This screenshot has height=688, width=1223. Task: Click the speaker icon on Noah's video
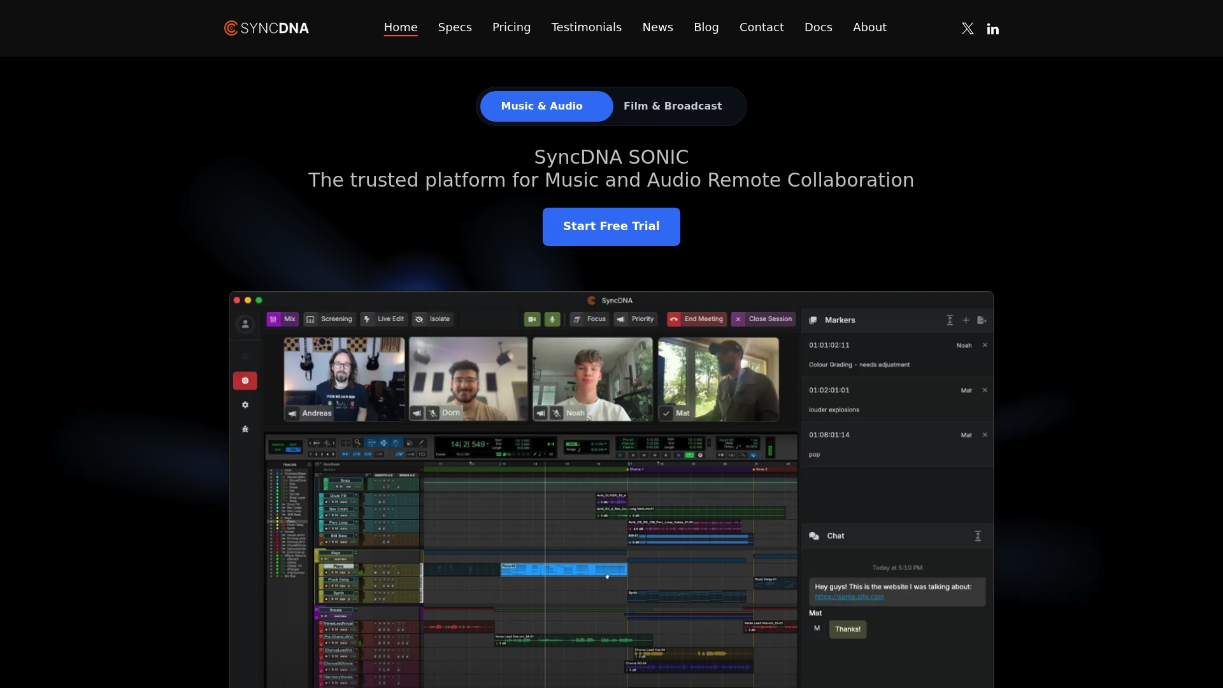click(x=541, y=413)
